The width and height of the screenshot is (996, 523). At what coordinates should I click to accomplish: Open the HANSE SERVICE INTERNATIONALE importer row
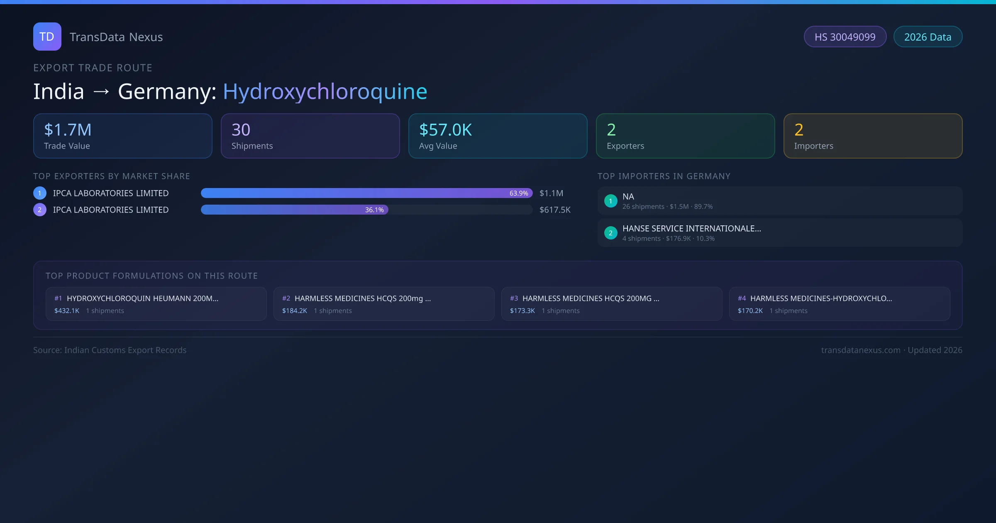coord(779,233)
